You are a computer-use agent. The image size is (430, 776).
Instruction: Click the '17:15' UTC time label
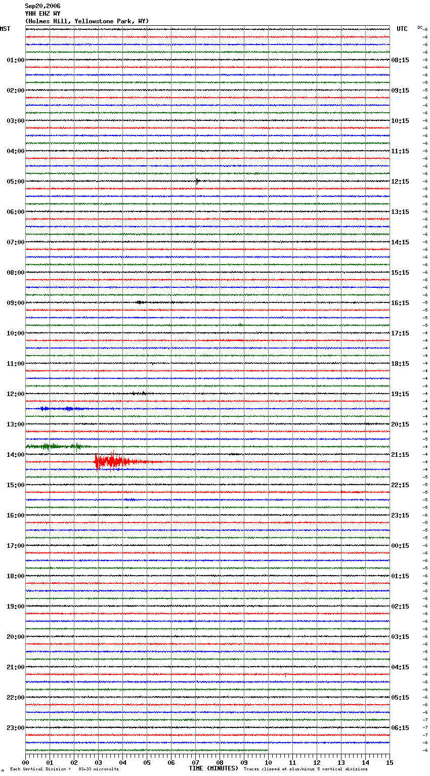pyautogui.click(x=400, y=333)
